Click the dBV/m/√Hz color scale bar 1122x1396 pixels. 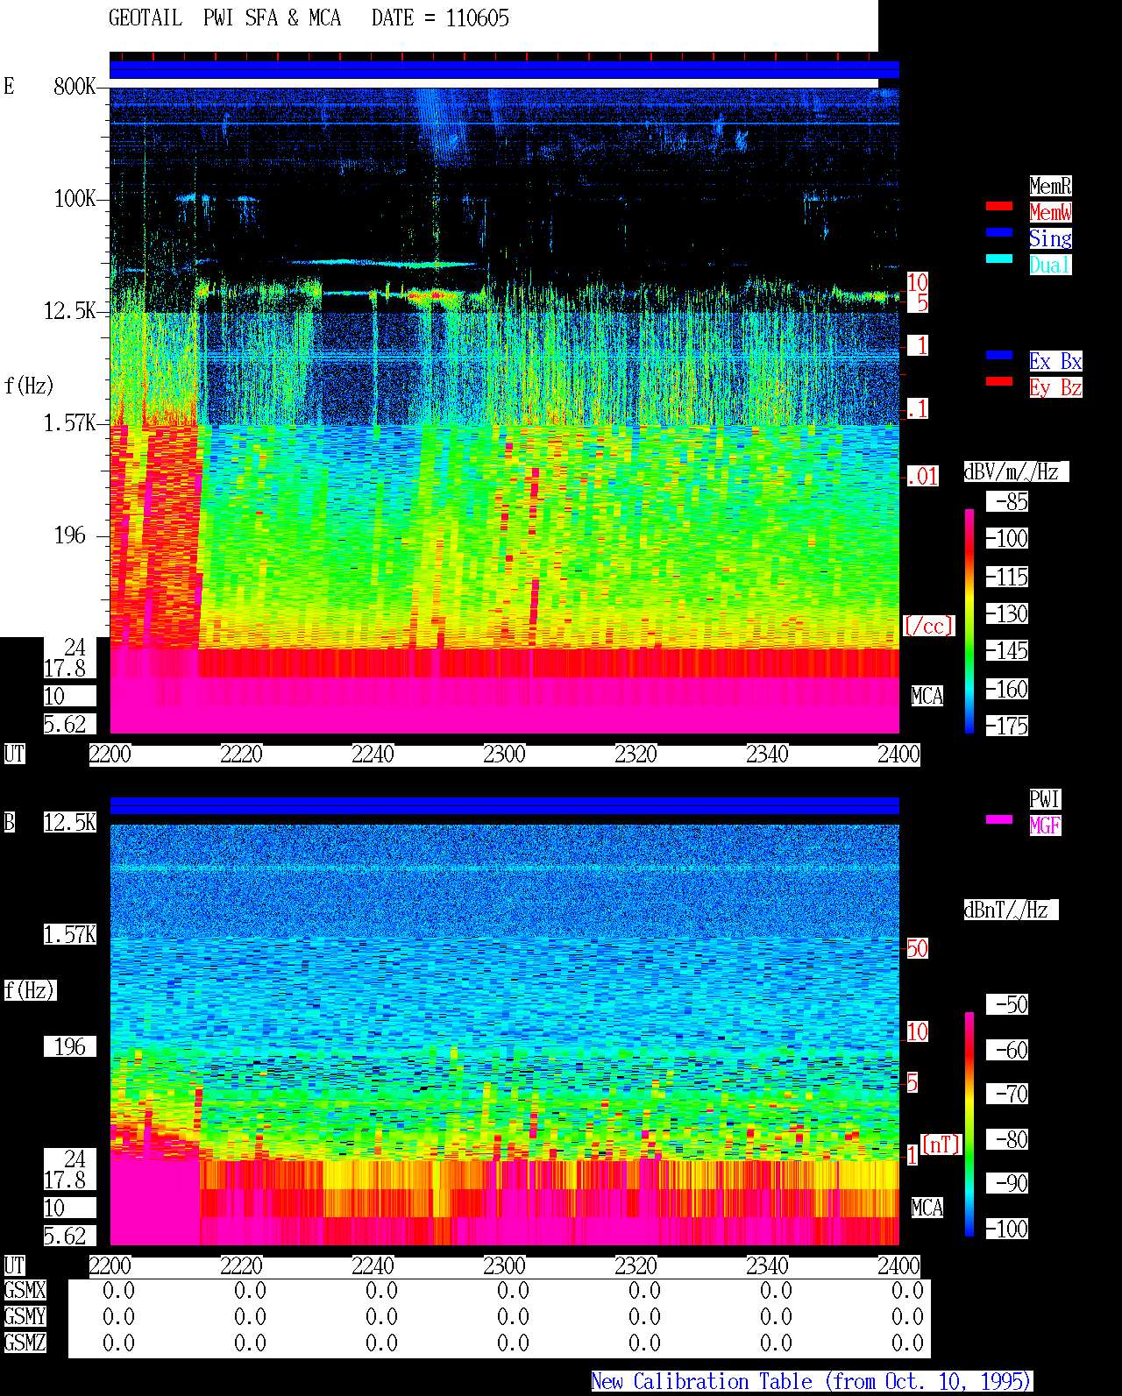[x=969, y=620]
